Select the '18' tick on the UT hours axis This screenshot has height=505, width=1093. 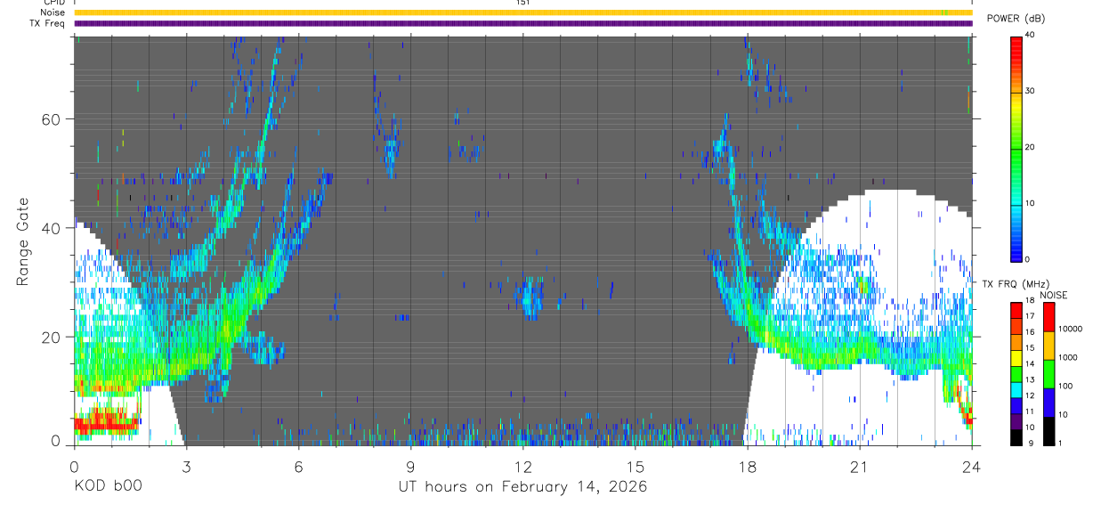pos(748,466)
